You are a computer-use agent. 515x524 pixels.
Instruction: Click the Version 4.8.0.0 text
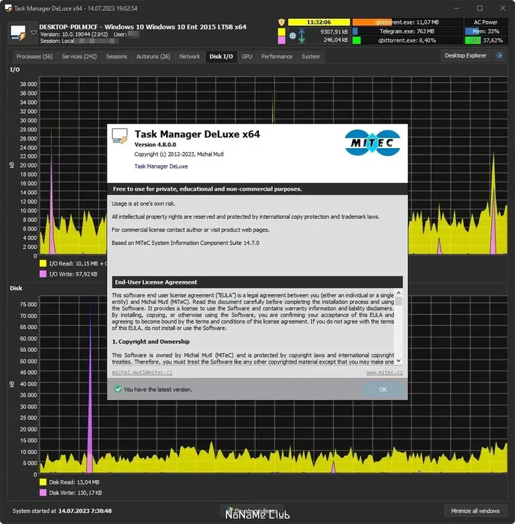(x=155, y=144)
